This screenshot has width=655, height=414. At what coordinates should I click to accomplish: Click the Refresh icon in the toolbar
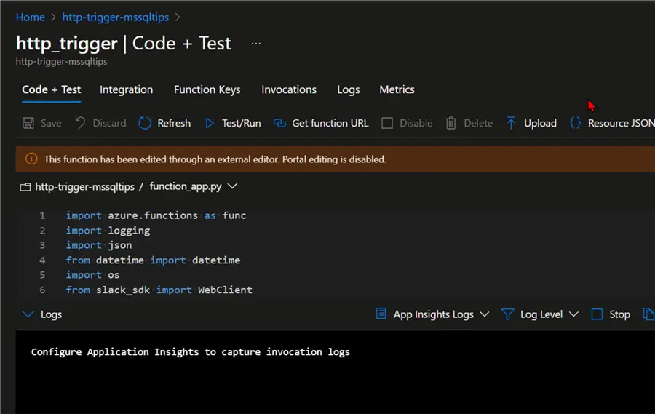pos(145,123)
